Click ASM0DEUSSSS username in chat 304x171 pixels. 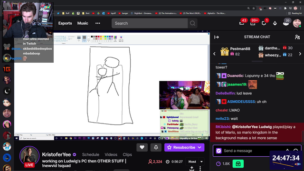(241, 102)
